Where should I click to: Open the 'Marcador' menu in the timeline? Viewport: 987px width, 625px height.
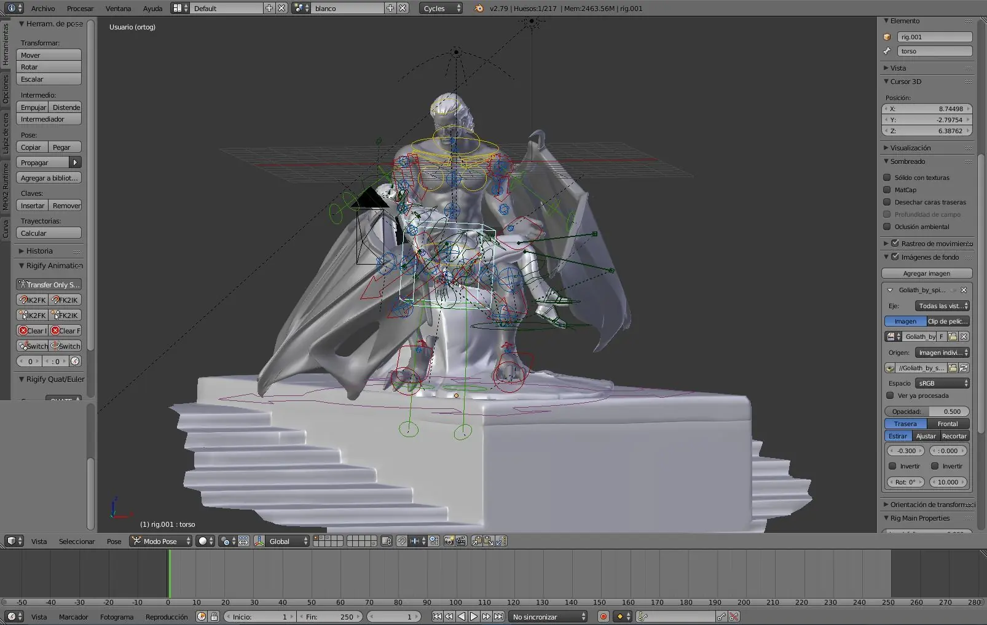click(73, 617)
